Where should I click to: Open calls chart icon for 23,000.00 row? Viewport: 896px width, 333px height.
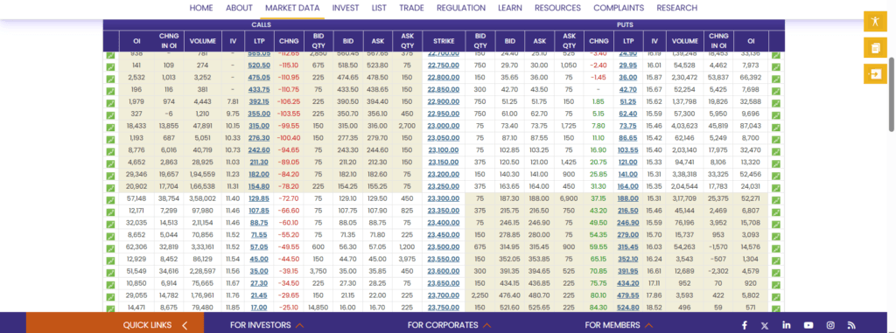click(110, 126)
